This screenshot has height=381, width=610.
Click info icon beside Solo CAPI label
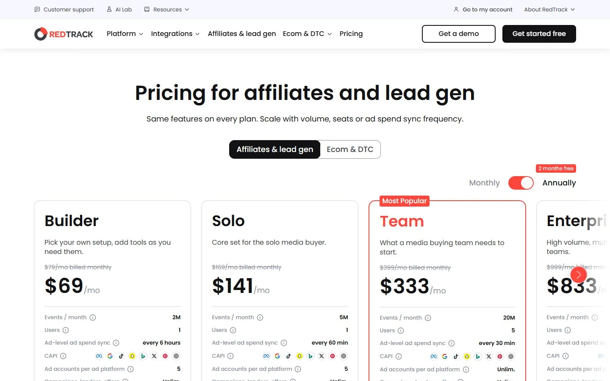coord(230,356)
